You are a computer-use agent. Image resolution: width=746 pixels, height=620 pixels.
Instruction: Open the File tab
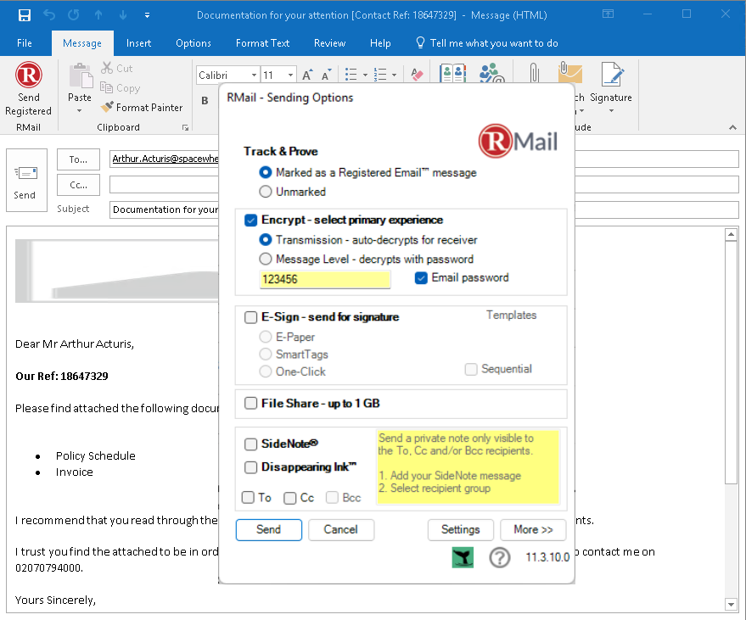point(25,42)
